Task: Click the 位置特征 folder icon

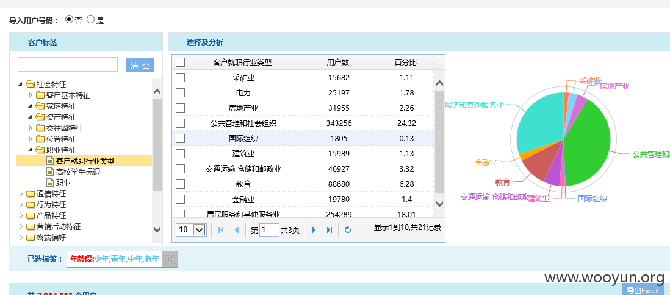Action: click(40, 139)
